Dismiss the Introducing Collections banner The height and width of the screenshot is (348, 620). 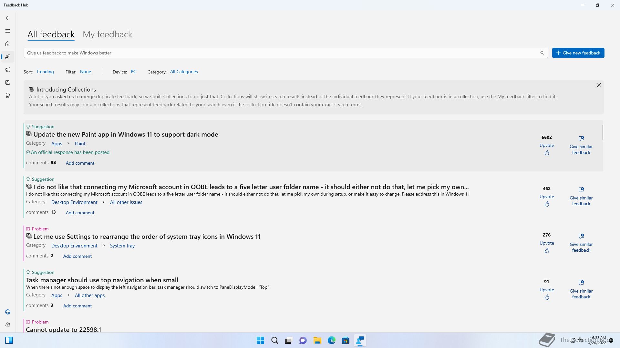[599, 85]
